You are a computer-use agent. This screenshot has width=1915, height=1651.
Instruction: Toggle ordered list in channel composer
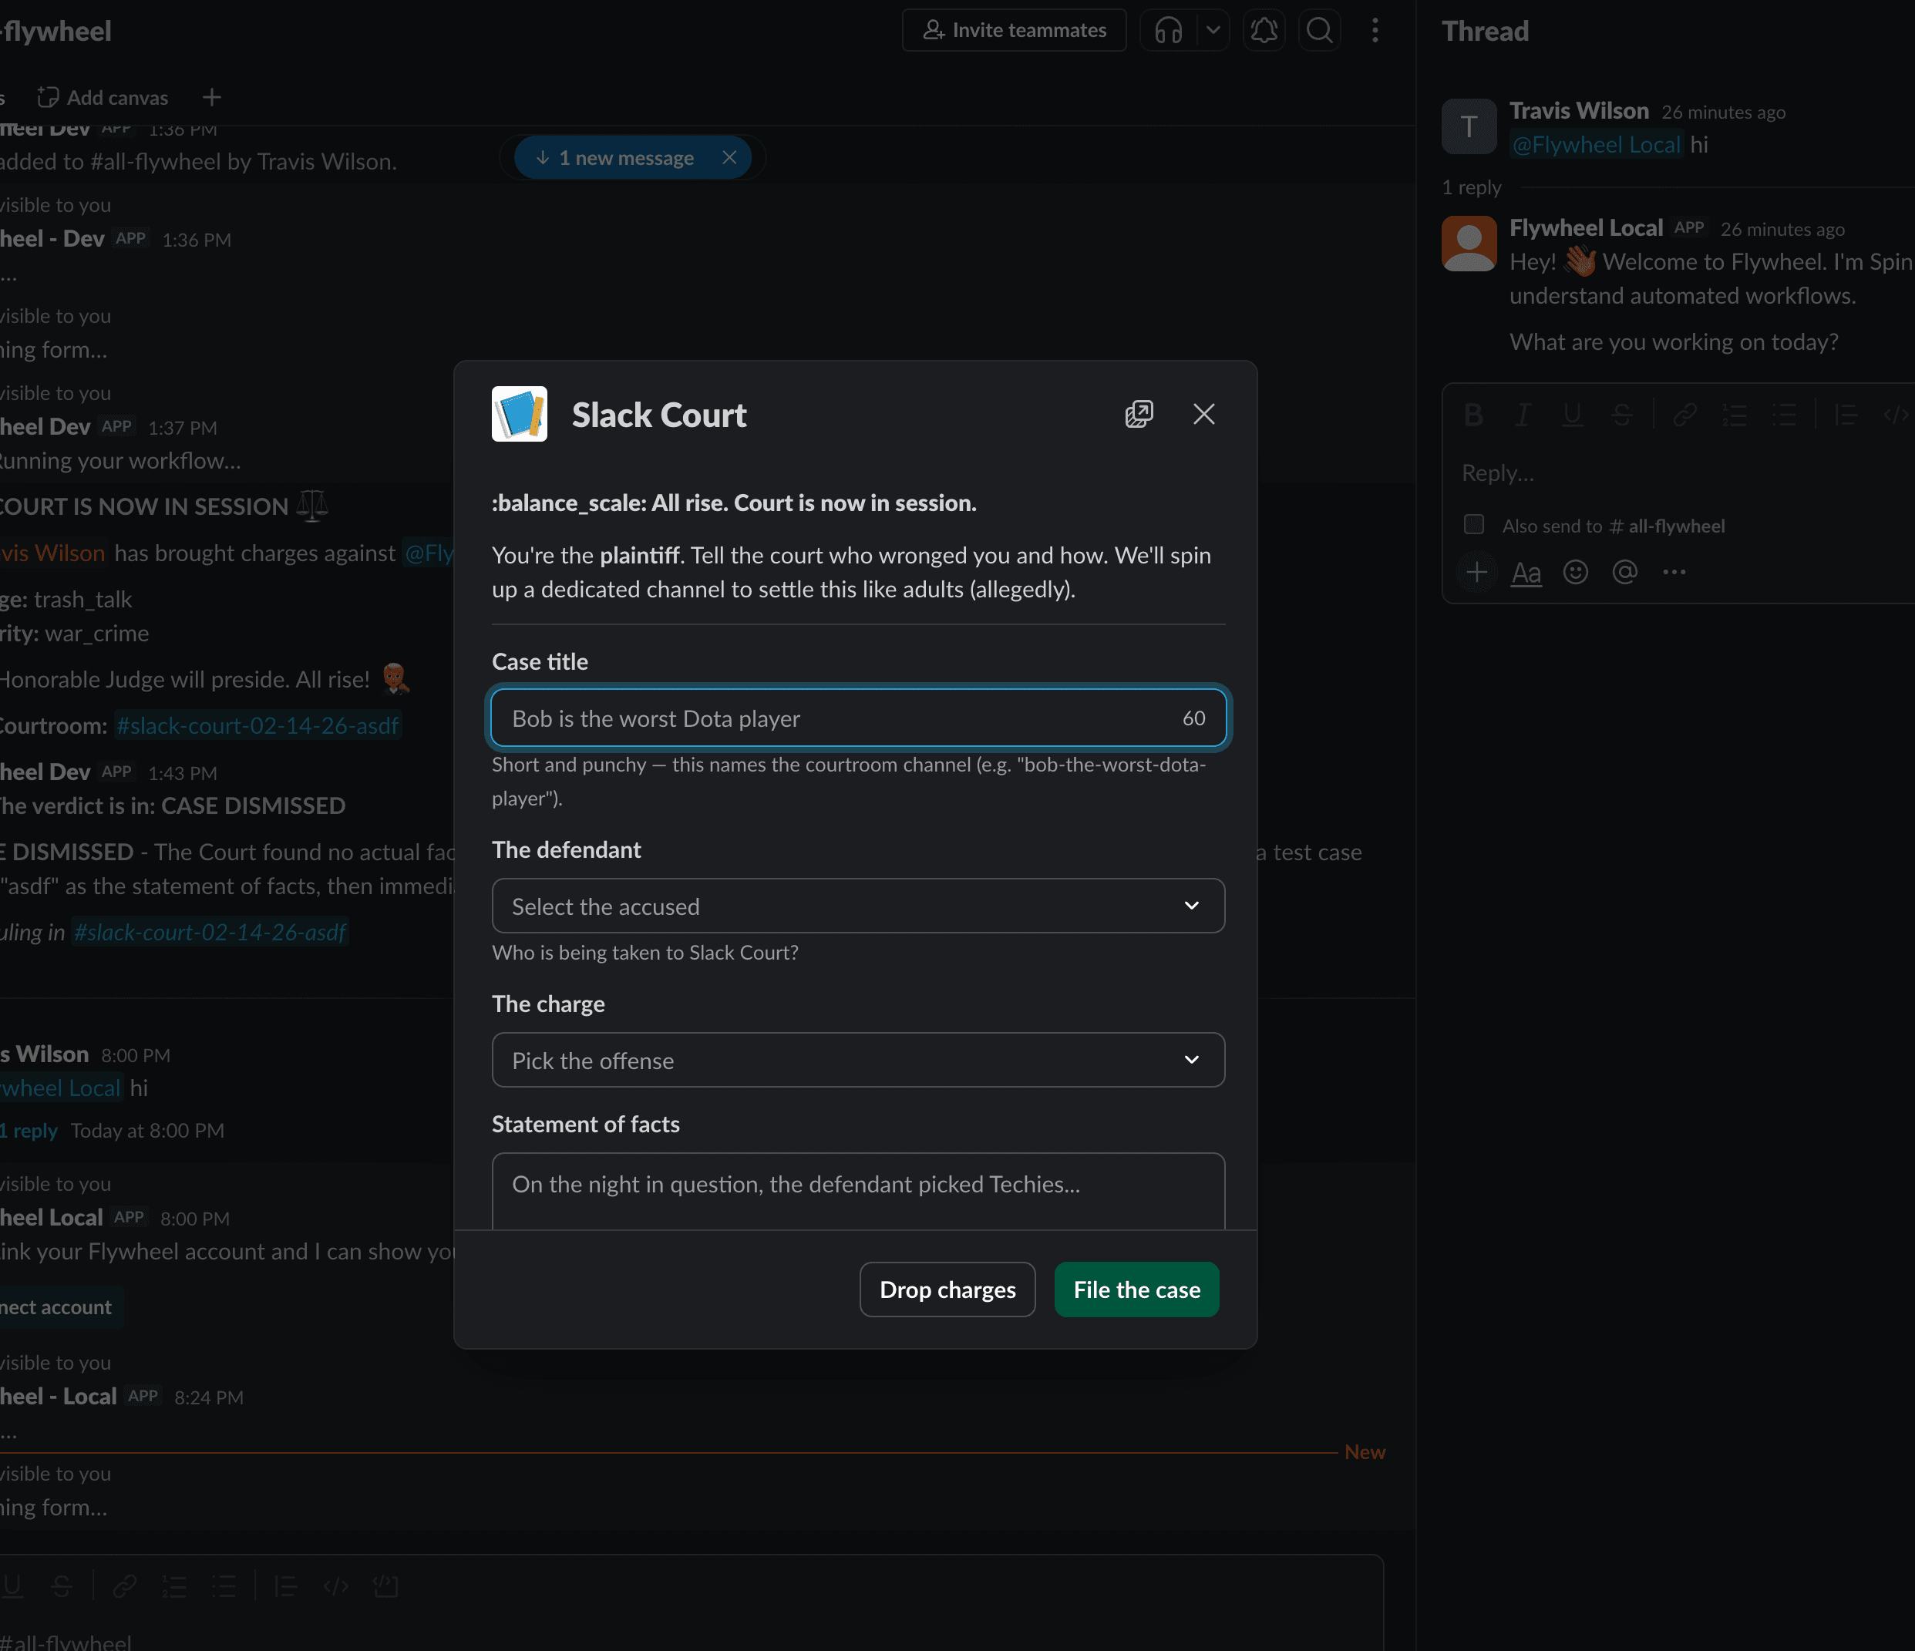click(175, 1586)
